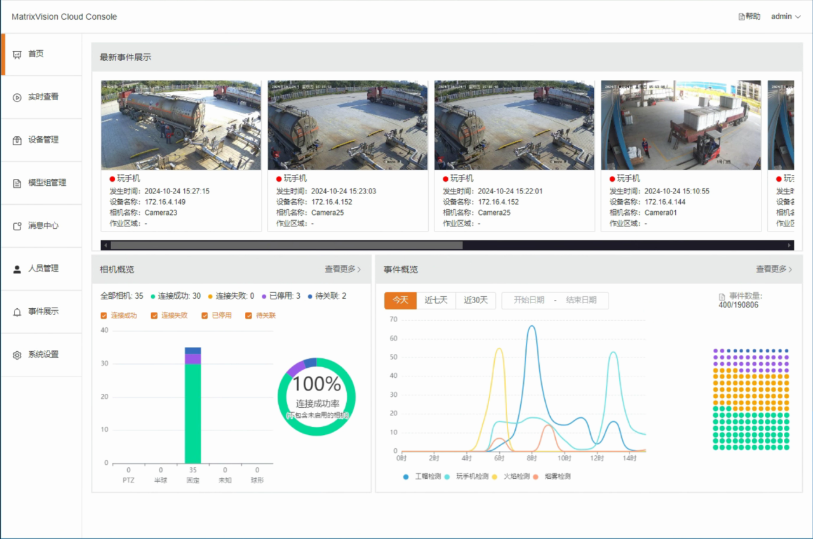Toggle the 待关联 legend checkbox

[249, 316]
